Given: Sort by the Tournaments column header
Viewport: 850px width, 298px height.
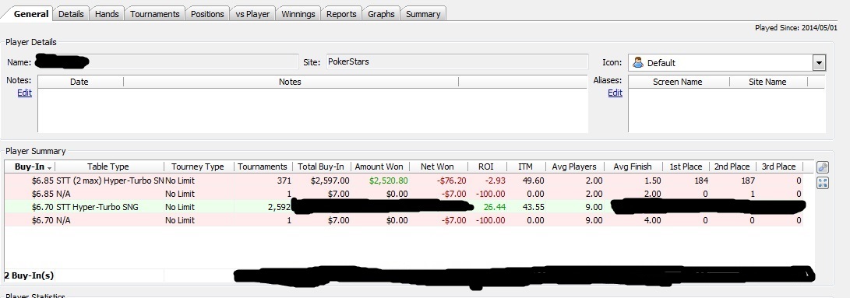Looking at the screenshot, I should 263,167.
